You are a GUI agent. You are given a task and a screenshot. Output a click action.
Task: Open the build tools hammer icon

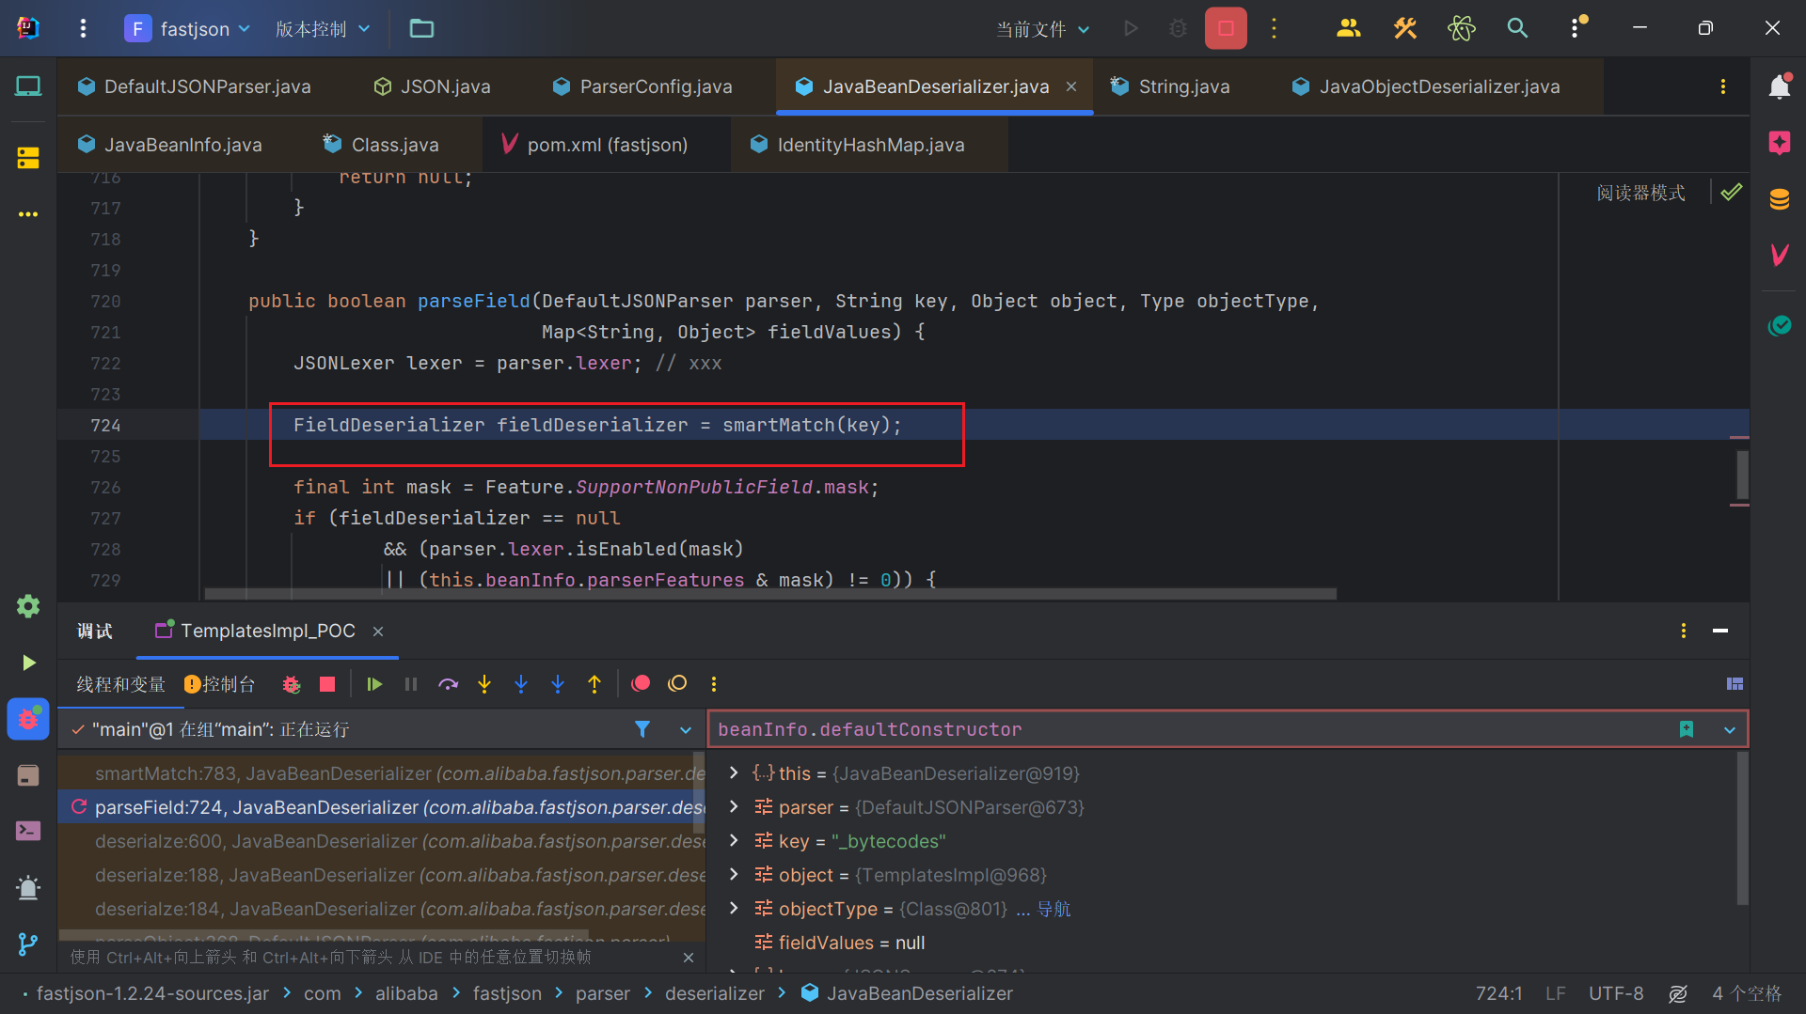pos(1405,29)
